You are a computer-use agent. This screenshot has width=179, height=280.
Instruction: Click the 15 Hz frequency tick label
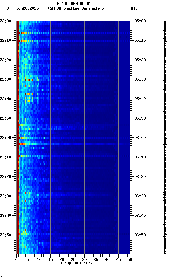click(x=50, y=260)
